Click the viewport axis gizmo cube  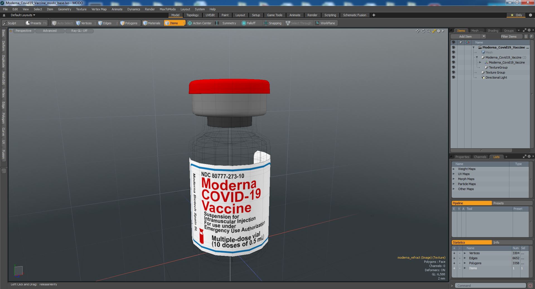tap(18, 271)
